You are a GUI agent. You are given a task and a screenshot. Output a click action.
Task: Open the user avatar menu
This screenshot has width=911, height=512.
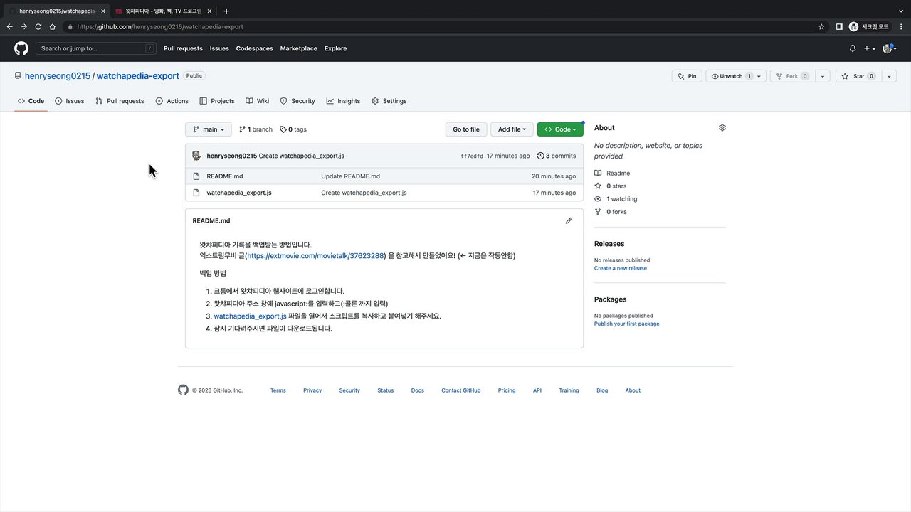[x=890, y=48]
